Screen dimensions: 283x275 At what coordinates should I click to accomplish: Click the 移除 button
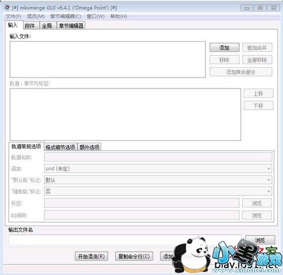point(225,60)
